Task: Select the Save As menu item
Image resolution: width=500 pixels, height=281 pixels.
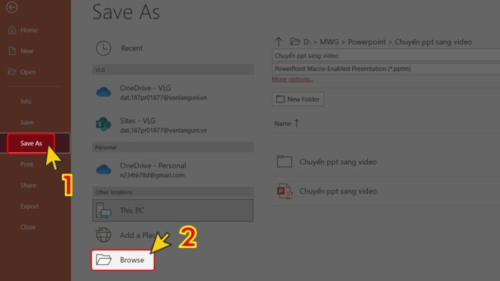Action: 31,143
